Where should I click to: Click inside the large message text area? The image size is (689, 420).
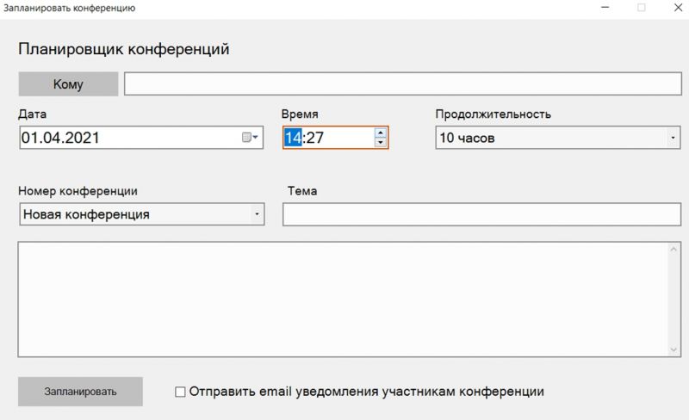click(x=343, y=300)
